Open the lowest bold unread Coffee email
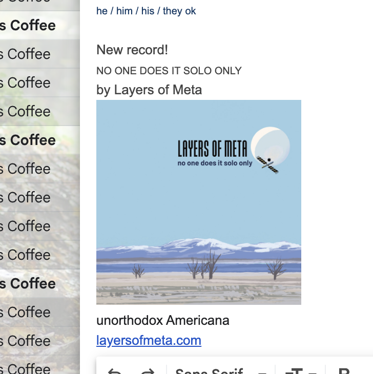 click(x=40, y=283)
